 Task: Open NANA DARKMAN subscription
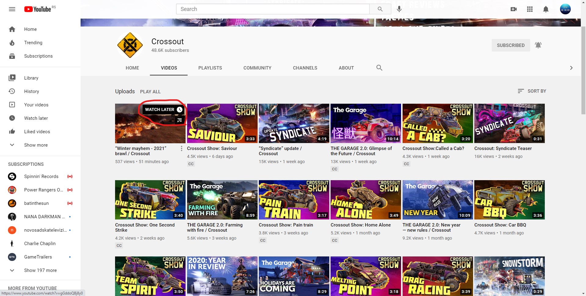click(40, 217)
